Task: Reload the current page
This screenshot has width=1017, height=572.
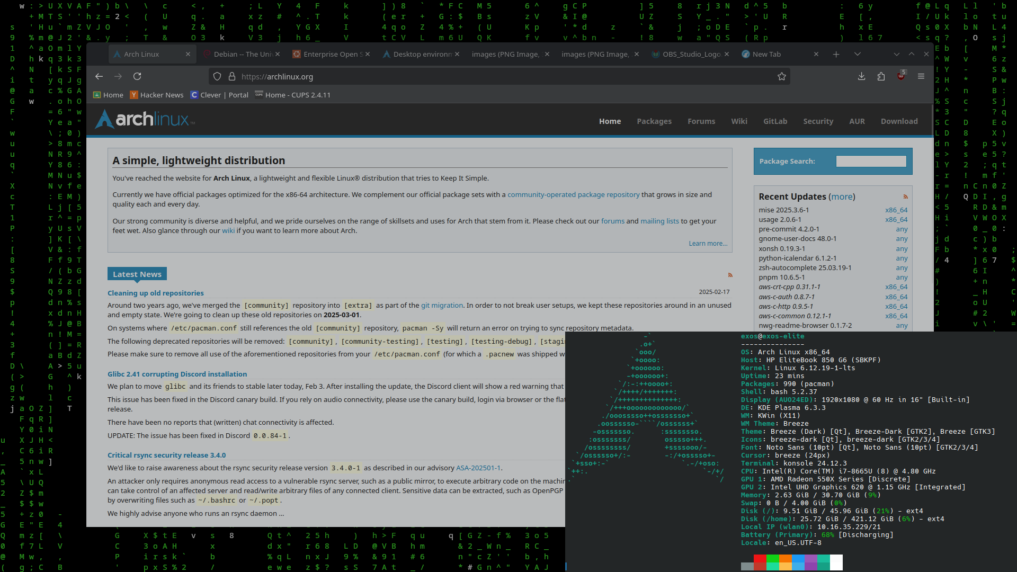Action: tap(137, 76)
